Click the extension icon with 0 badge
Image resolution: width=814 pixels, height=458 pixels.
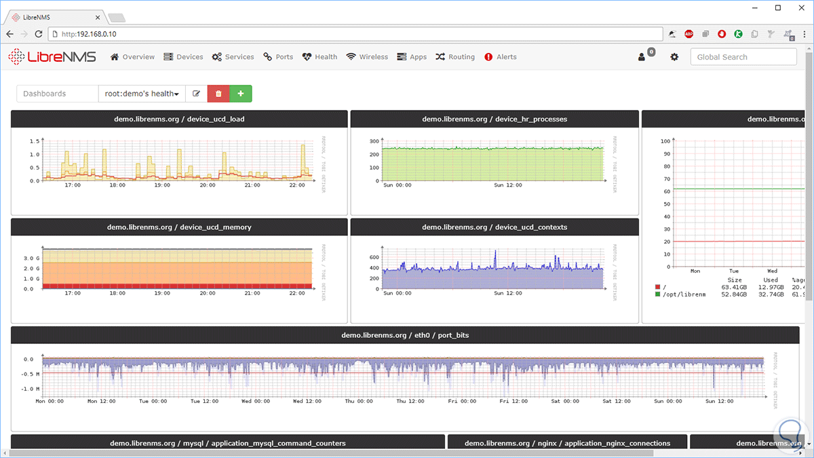(x=788, y=35)
